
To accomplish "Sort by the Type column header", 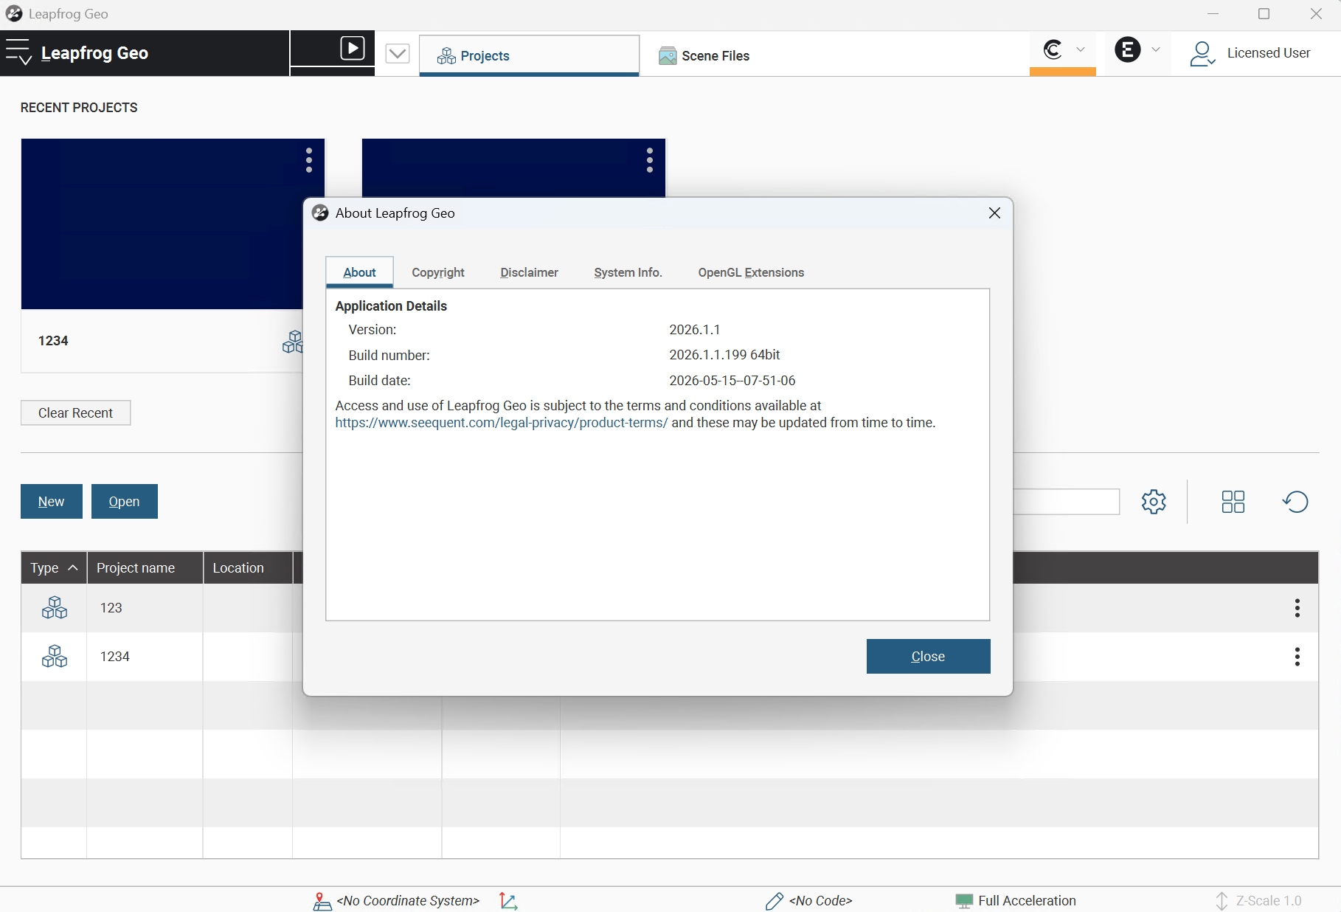I will (x=54, y=568).
